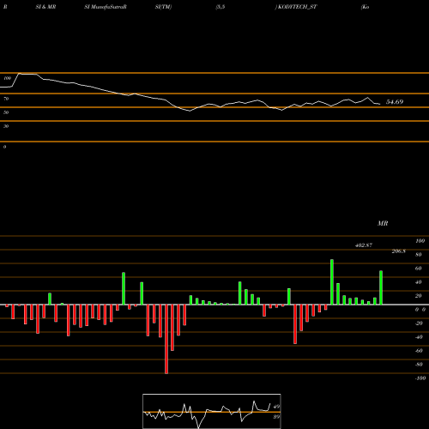
Task: Click the RSI line peak near 100
Action: (20, 74)
